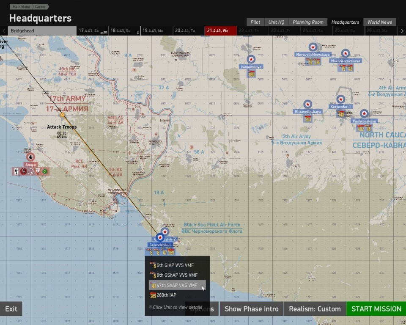Screen dimensions: 406x325
Task: Click the green squadron emblem under Anapa
Action: (45, 171)
